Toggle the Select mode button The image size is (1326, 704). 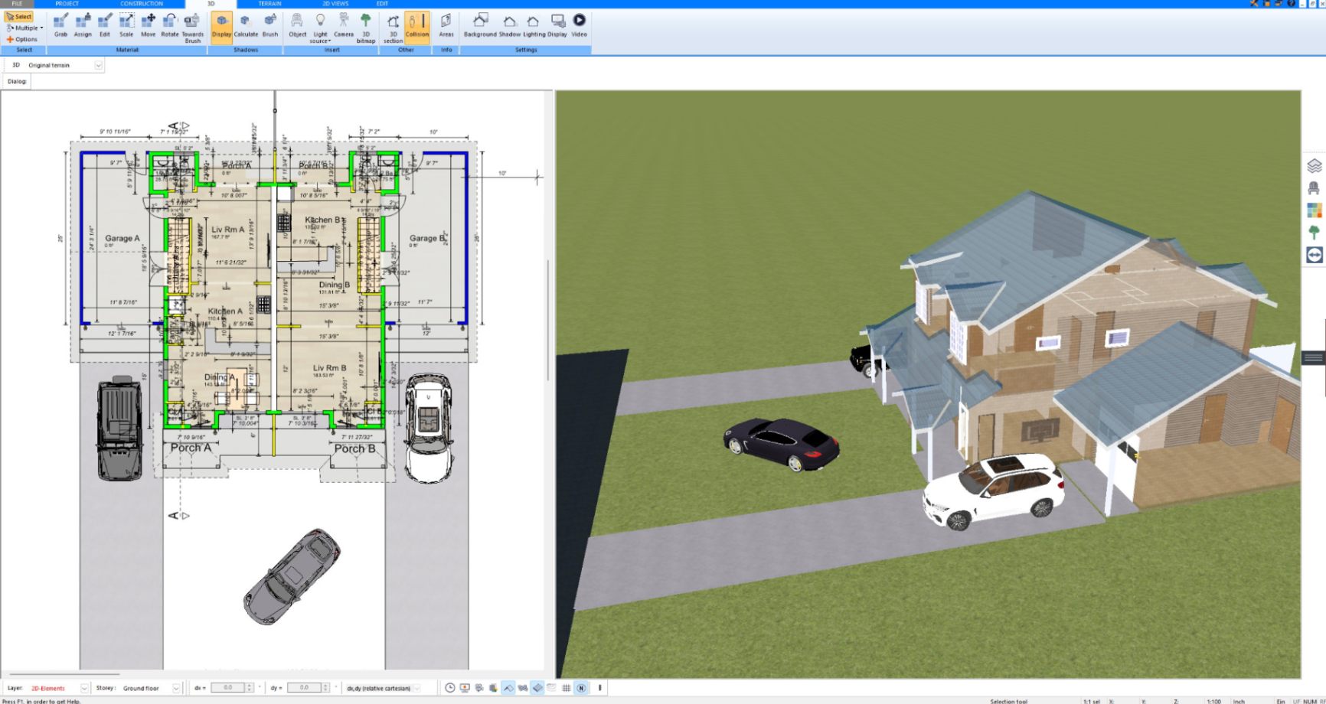pyautogui.click(x=19, y=16)
